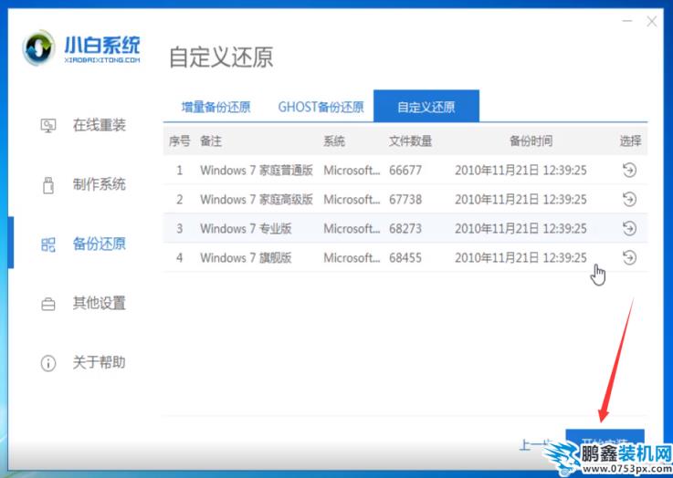The width and height of the screenshot is (673, 478).
Task: Open 在线重装 in the sidebar
Action: [x=100, y=125]
